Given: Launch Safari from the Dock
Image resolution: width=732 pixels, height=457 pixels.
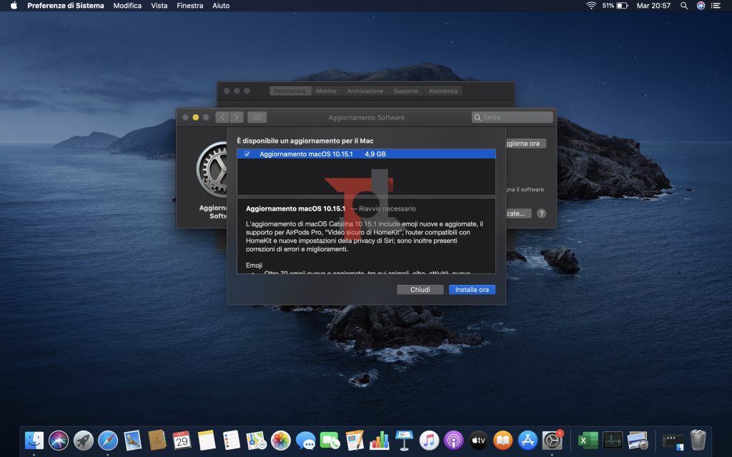Looking at the screenshot, I should [108, 440].
